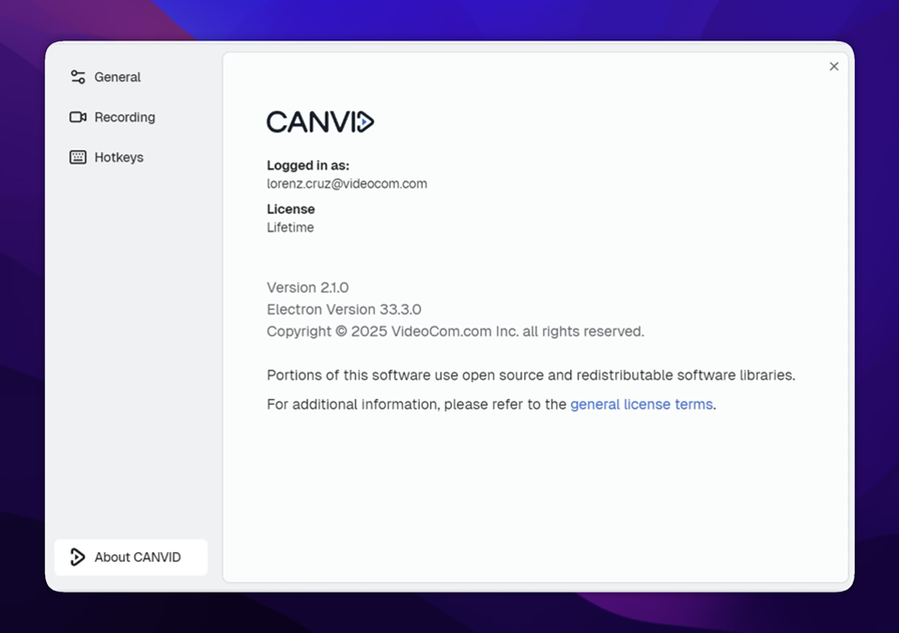Click the CANVID logo in the About panel
This screenshot has width=899, height=633.
(320, 121)
